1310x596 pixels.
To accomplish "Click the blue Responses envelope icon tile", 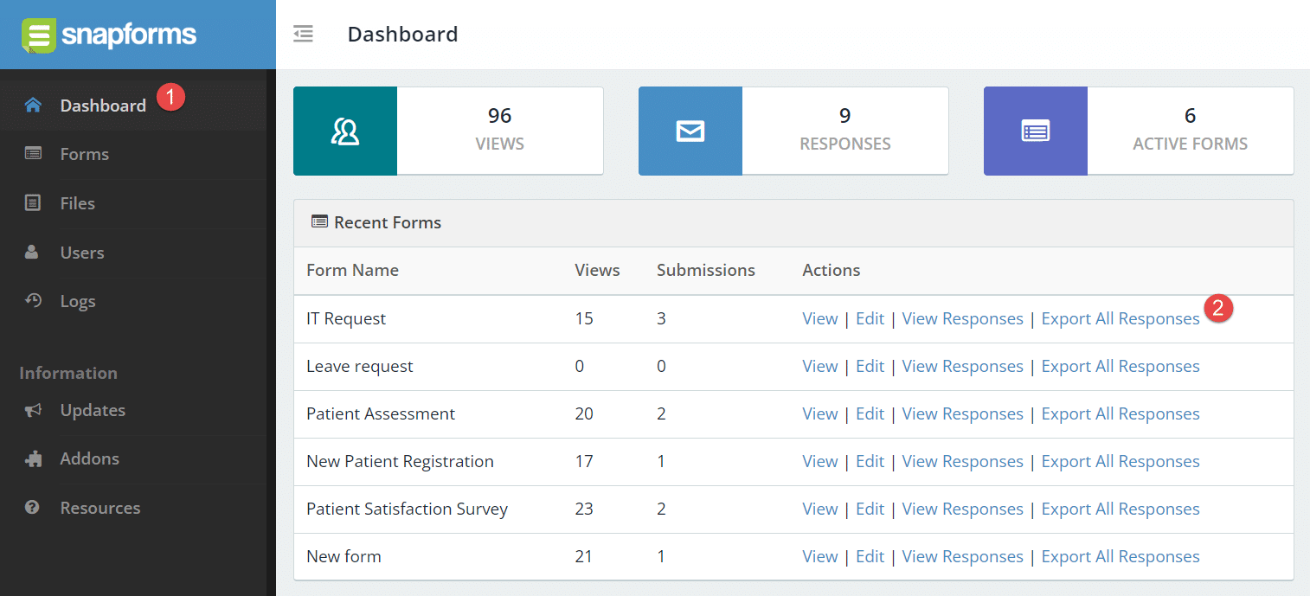I will (x=690, y=131).
